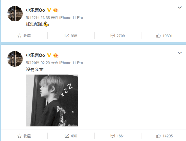
Task: Open username 小乐言Oo on the first post
Action: pos(35,10)
